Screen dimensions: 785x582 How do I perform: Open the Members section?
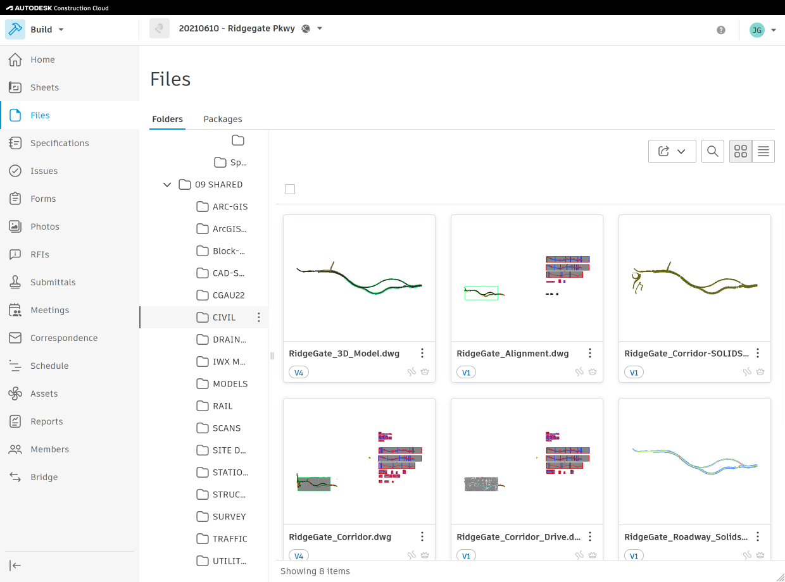[x=70, y=449]
